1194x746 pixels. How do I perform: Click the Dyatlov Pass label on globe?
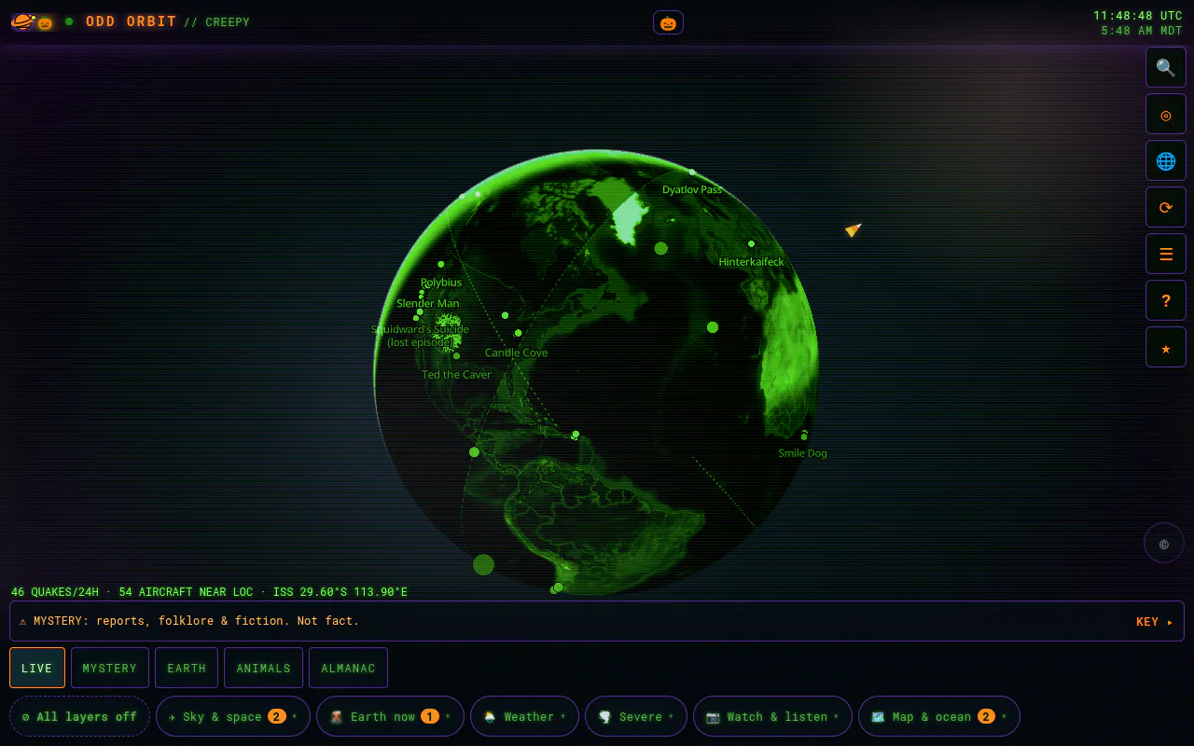[x=692, y=189]
